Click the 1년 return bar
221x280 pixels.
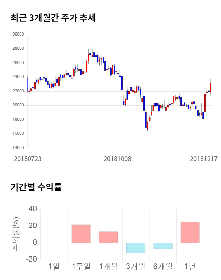pos(190,232)
